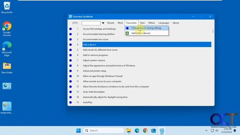Click blue dot beside Auto-hide the taskbar
The image size is (240, 135).
(70, 92)
